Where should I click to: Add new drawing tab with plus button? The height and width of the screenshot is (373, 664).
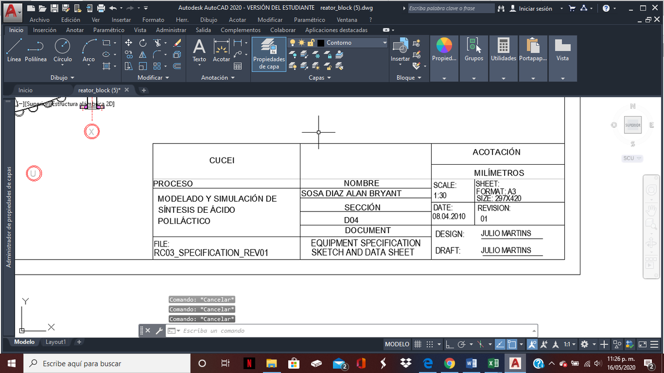(144, 90)
